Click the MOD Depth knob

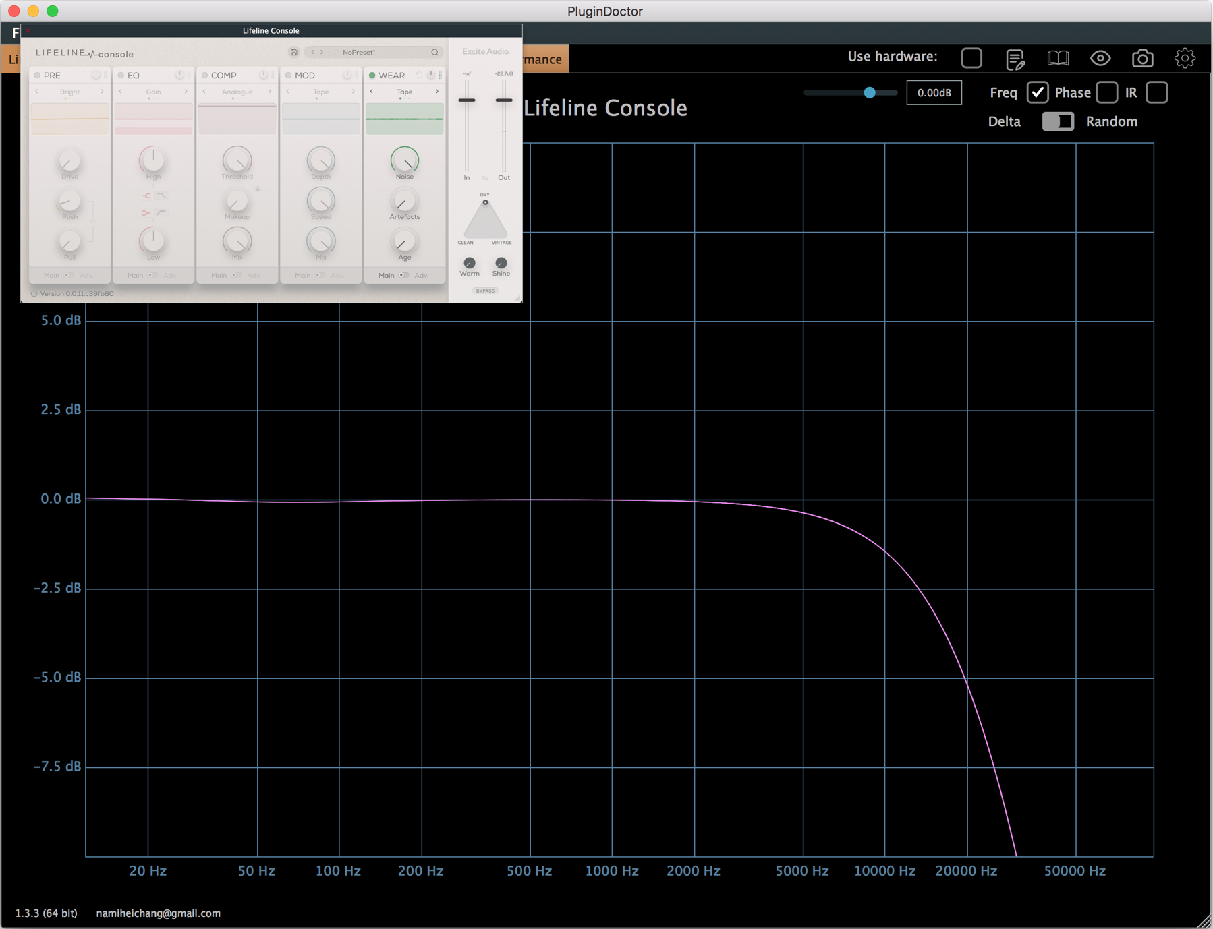click(x=320, y=160)
